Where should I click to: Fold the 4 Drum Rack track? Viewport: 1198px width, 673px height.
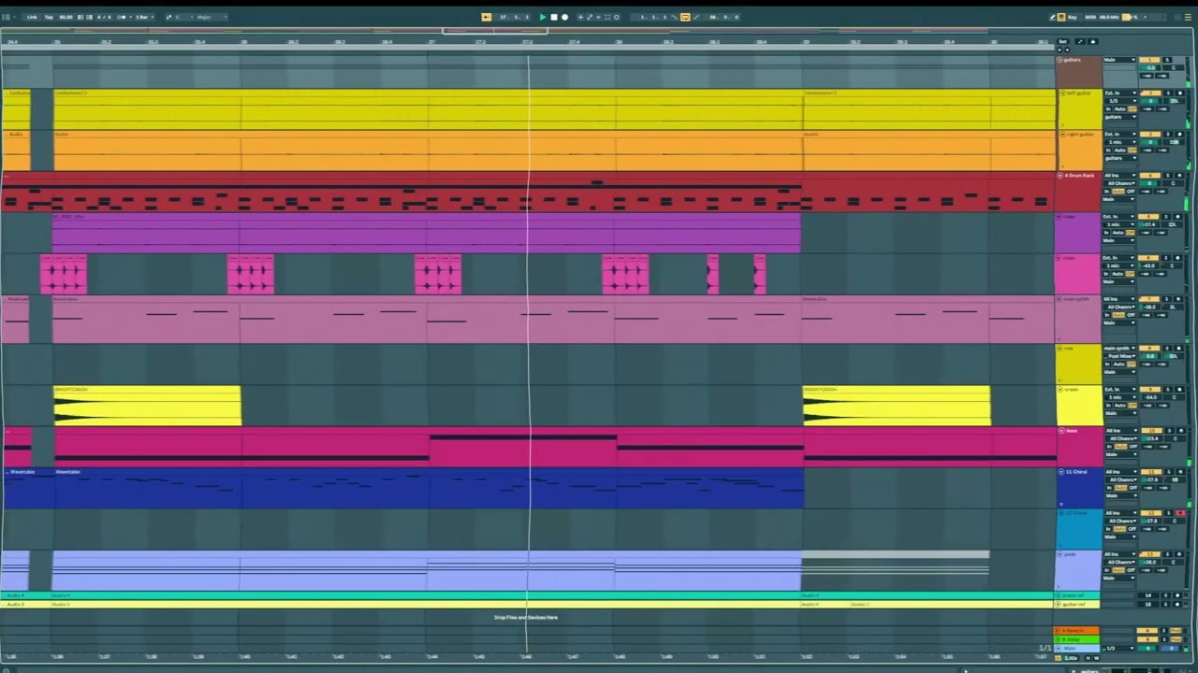point(1059,176)
